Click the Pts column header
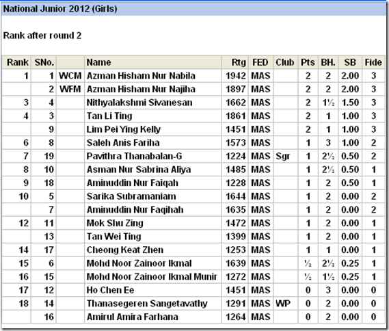Screen dimensions: 389x331 308,62
